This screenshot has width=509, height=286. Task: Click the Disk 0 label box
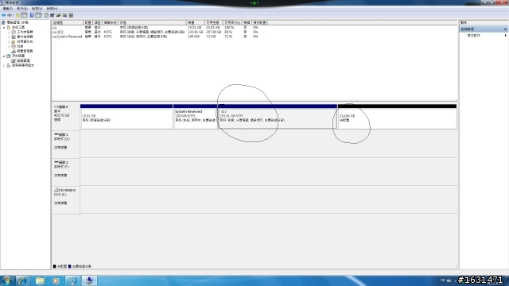tap(65, 117)
